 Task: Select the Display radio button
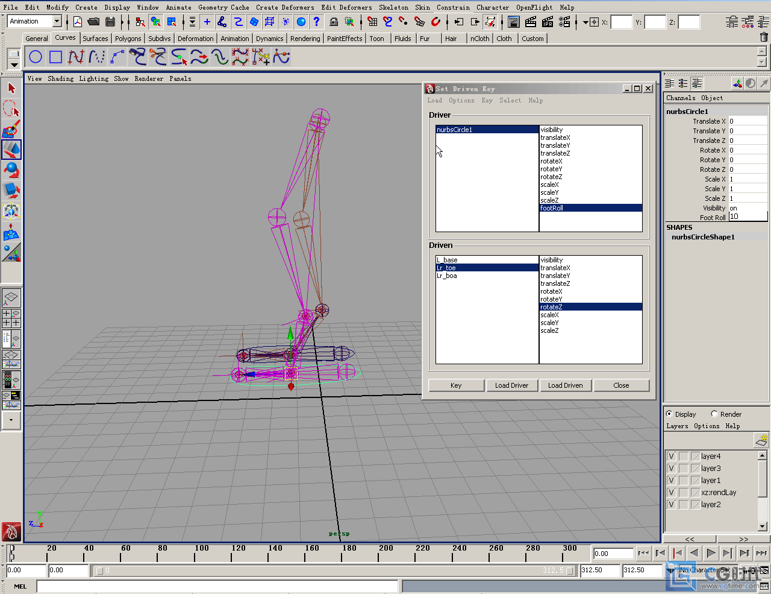(669, 414)
